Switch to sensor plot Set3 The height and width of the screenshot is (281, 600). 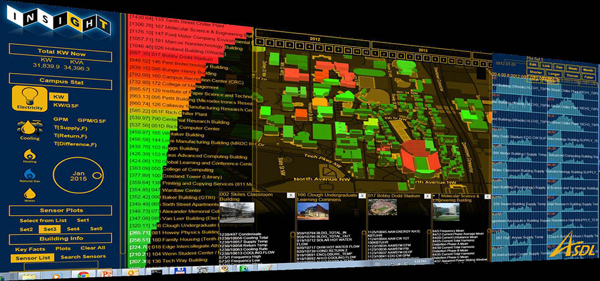click(x=49, y=229)
